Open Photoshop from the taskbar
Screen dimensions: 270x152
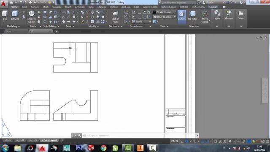(x=79, y=148)
